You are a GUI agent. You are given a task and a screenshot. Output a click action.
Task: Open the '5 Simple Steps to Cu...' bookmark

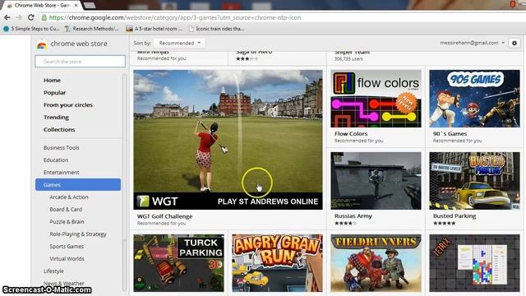[x=31, y=29]
